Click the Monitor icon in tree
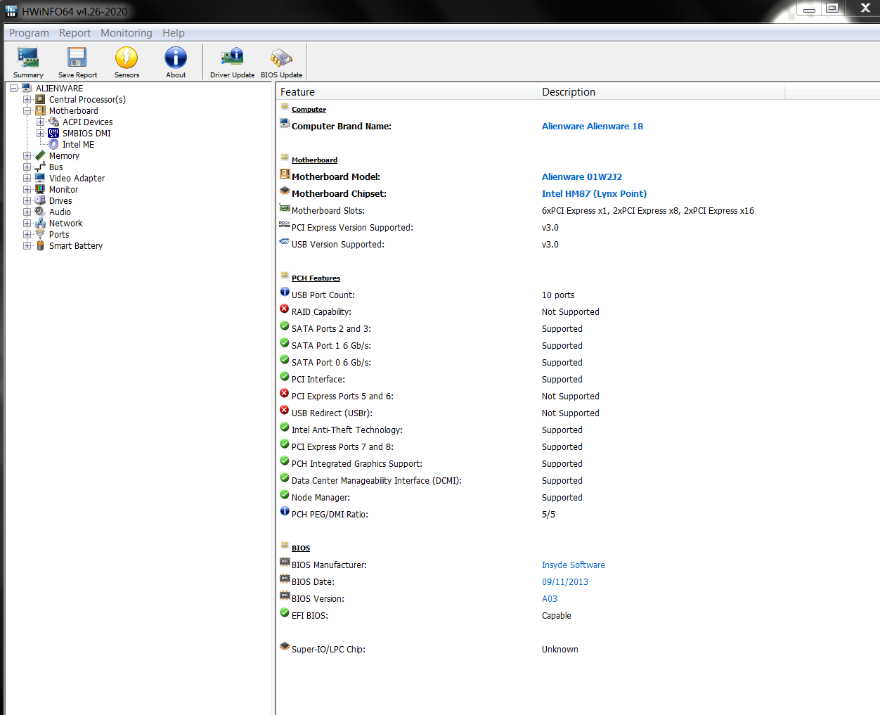Screen dimensions: 880x715 point(40,189)
